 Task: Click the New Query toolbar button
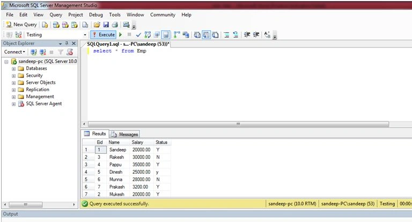[21, 25]
